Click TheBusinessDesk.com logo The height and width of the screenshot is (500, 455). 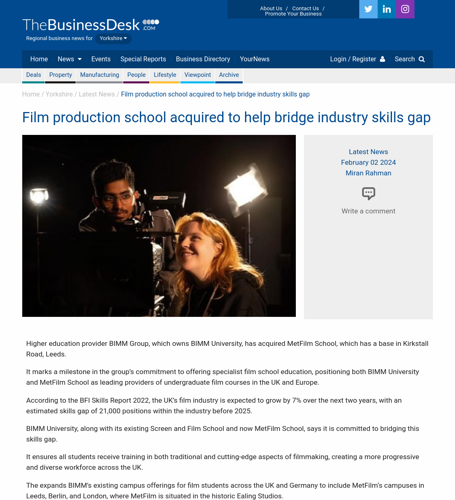pyautogui.click(x=90, y=25)
